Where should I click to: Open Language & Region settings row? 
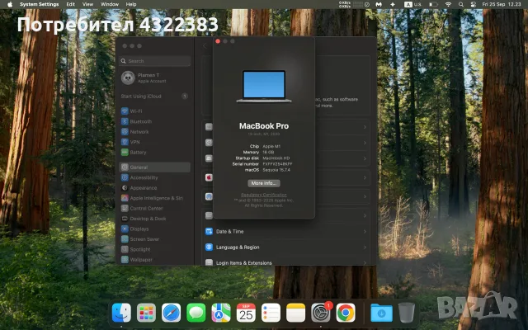pyautogui.click(x=286, y=247)
